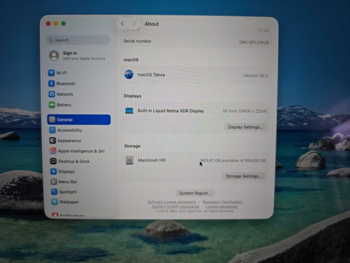Viewport: 350px width, 263px height.
Task: Sign in with your Apple Account
Action: tap(77, 56)
